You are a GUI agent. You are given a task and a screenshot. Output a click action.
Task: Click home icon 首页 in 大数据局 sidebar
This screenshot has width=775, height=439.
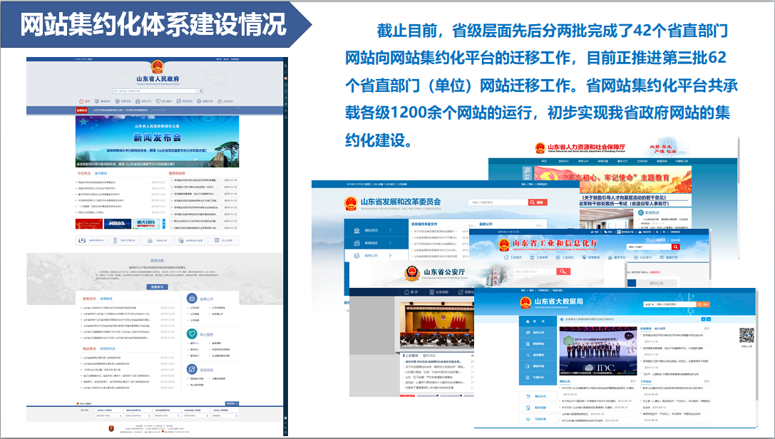coord(528,321)
